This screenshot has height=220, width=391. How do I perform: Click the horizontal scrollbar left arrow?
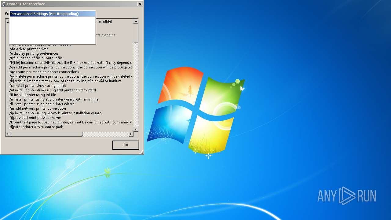(8, 134)
